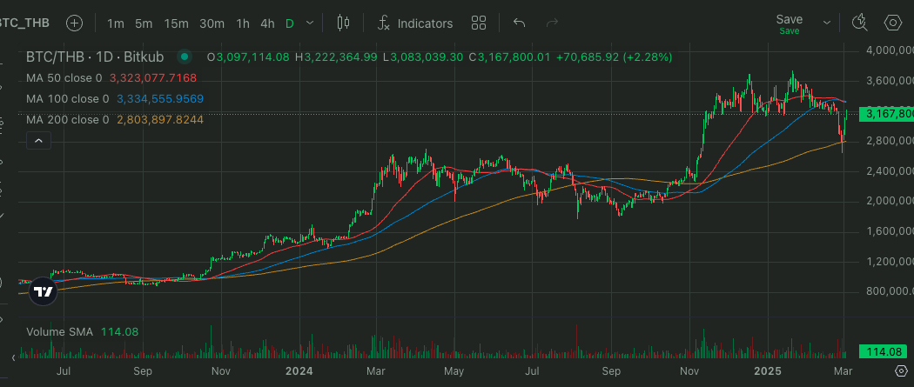Image resolution: width=914 pixels, height=387 pixels.
Task: Click the low price L3,083,039.30
Action: pos(423,57)
